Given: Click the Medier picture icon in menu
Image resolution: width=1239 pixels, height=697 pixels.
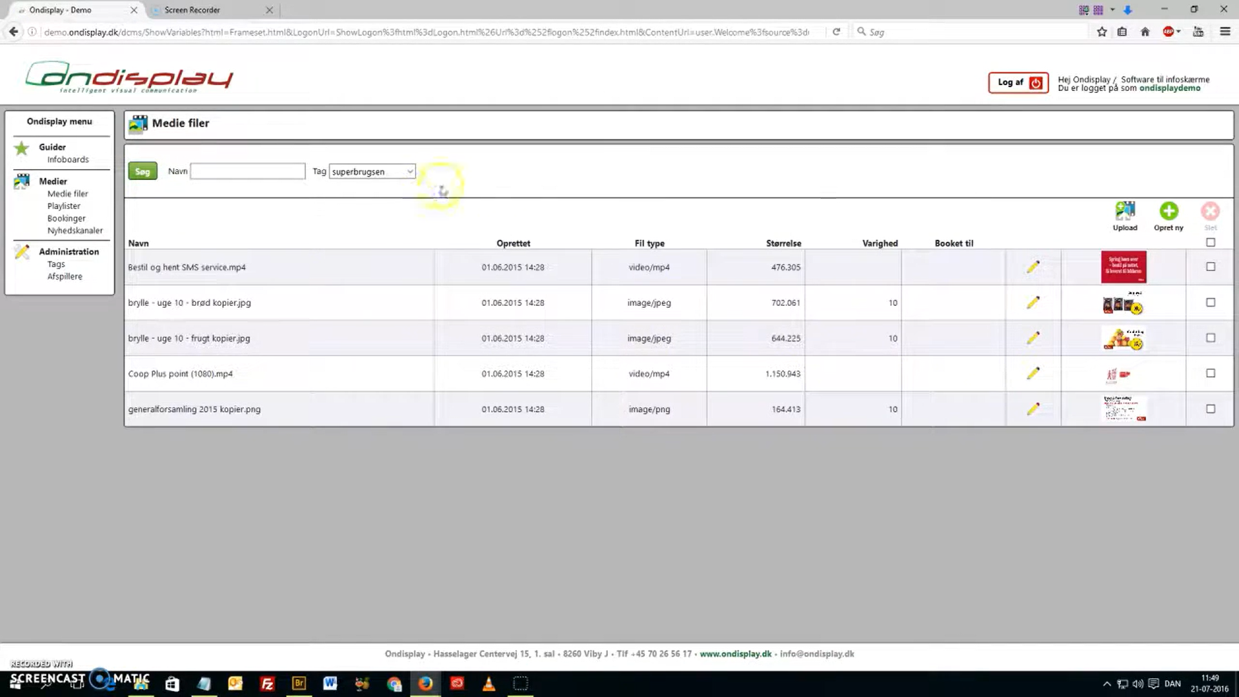Looking at the screenshot, I should (22, 182).
